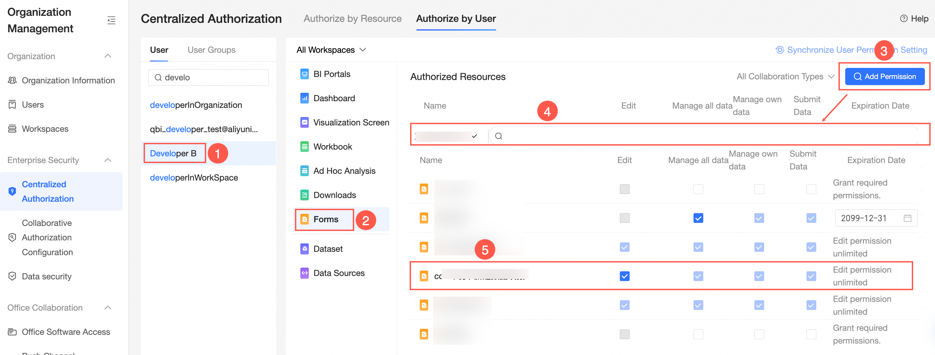The height and width of the screenshot is (355, 935).
Task: Click the Users sidebar icon
Action: [12, 105]
